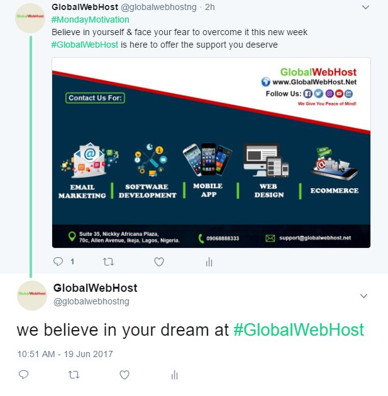Image resolution: width=388 pixels, height=396 pixels.
Task: Reply to the 'we believe in your dream' tweet
Action: [x=23, y=375]
